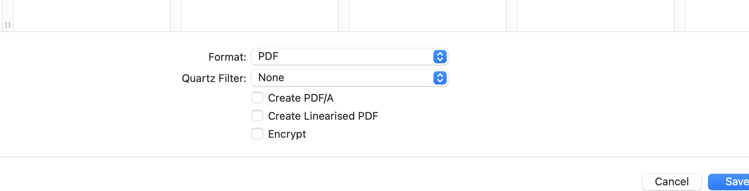
Task: Tick the Create PDF/A checkbox box
Action: coord(257,98)
